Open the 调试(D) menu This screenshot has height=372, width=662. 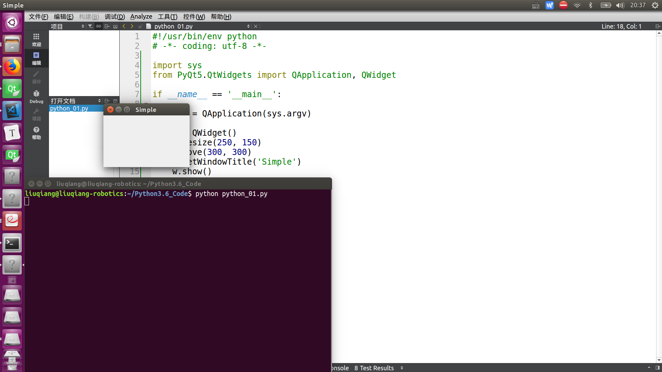(x=114, y=17)
